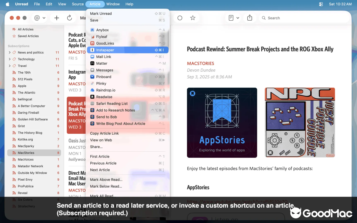The width and height of the screenshot is (357, 223).
Task: Select The Atlantic feed
Action: coord(34,93)
